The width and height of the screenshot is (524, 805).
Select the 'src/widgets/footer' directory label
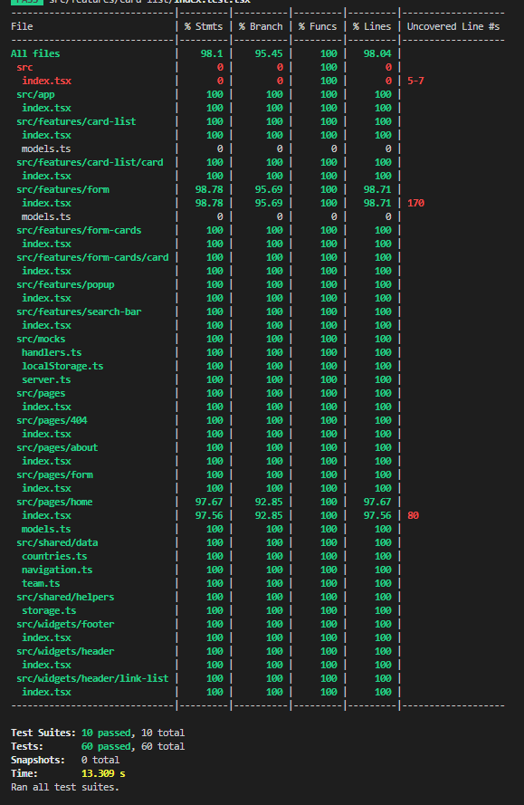click(x=65, y=624)
